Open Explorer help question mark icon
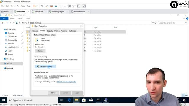Image resolution: width=189 pixels, height=106 pixels. tap(187, 19)
